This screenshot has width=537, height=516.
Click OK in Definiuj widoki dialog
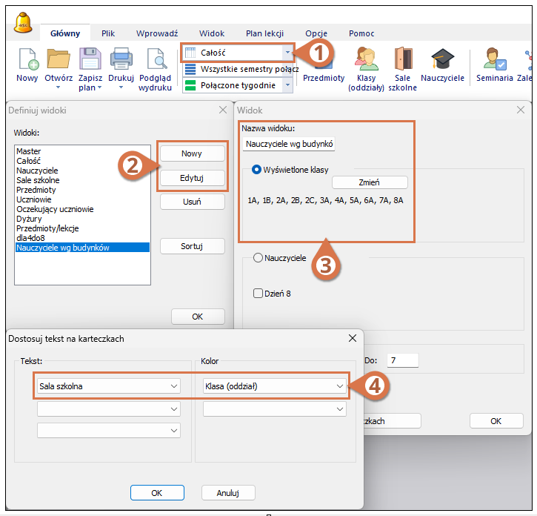198,316
